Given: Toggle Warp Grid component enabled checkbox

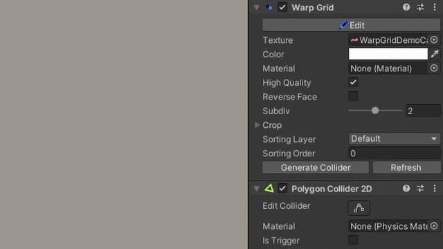Looking at the screenshot, I should [x=282, y=8].
